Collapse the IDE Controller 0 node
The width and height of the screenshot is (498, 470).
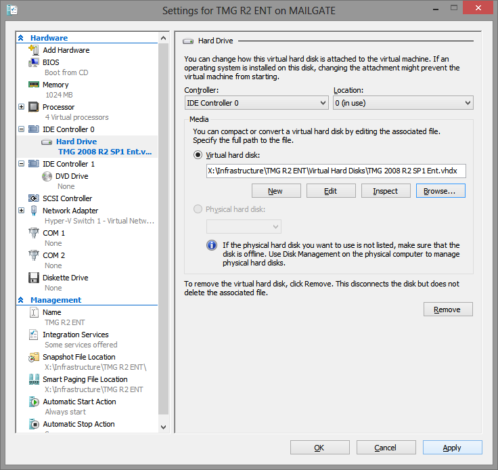pyautogui.click(x=22, y=129)
